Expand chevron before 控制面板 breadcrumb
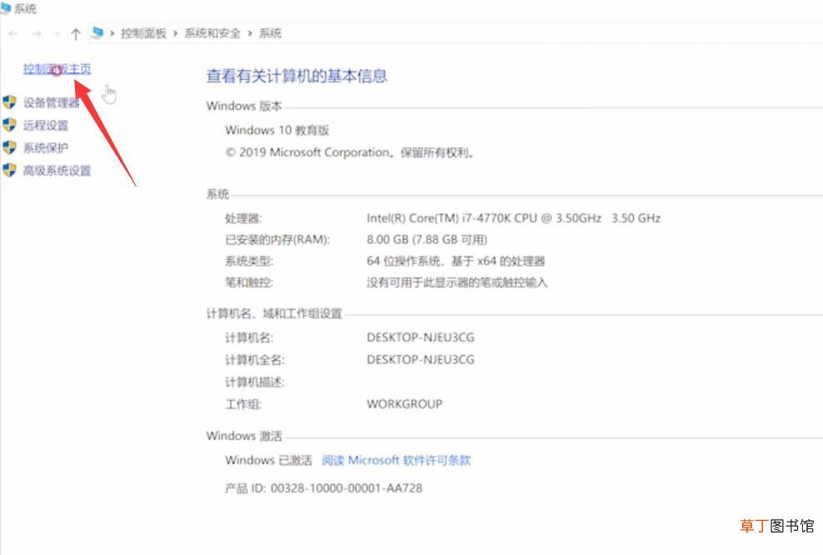 pyautogui.click(x=112, y=33)
